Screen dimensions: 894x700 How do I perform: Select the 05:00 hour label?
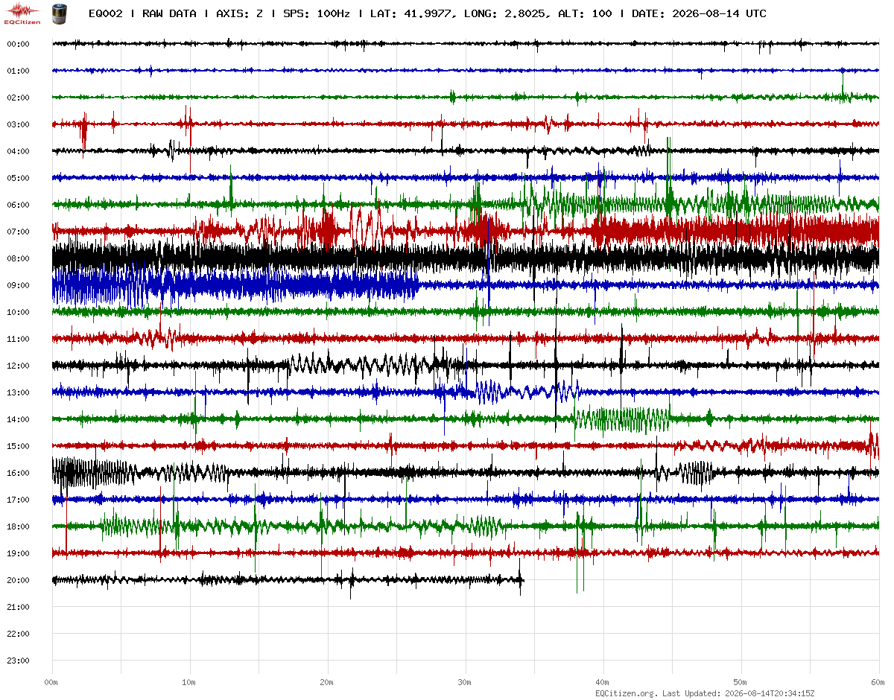18,178
